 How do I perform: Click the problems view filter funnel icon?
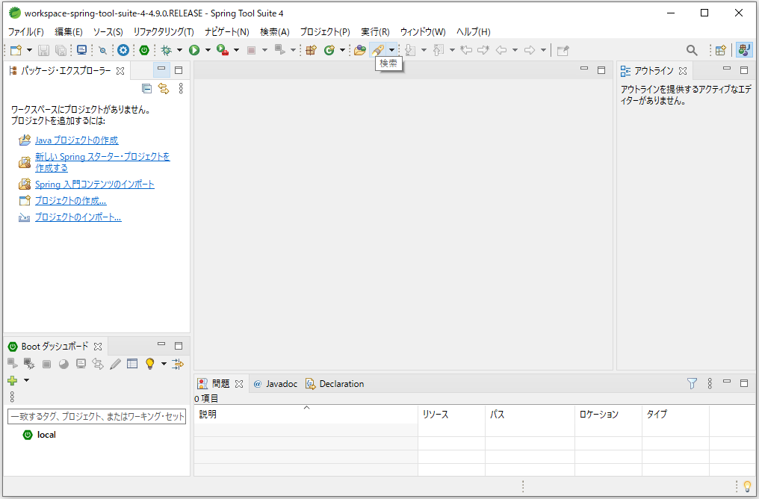click(x=692, y=383)
